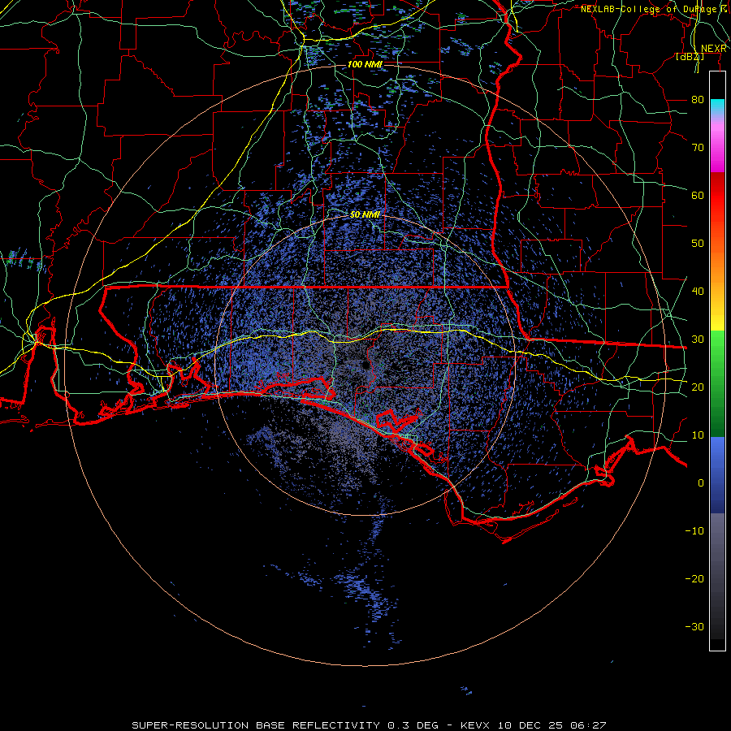731x731 pixels.
Task: Click the cyan segment of color bar
Action: click(717, 106)
